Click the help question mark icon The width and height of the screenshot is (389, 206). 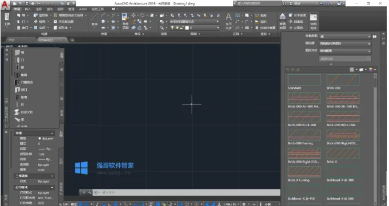[x=339, y=3]
